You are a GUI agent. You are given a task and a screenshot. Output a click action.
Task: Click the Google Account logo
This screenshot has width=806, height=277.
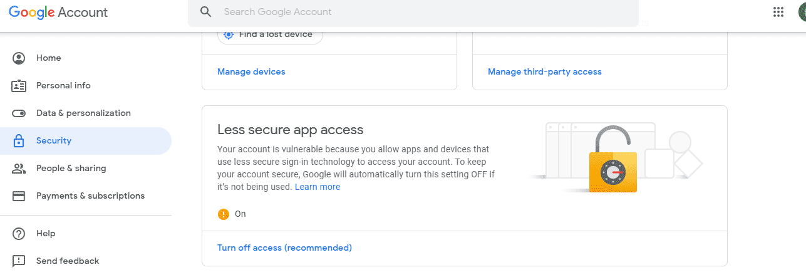(x=58, y=12)
